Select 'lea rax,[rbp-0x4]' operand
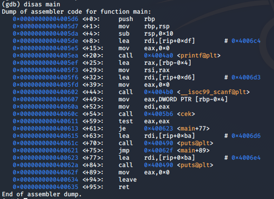This screenshot has height=199, width=274. 168,63
